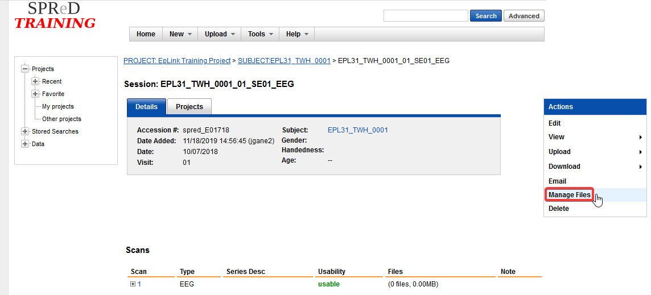651x295 pixels.
Task: Go to the Home page
Action: pyautogui.click(x=146, y=34)
